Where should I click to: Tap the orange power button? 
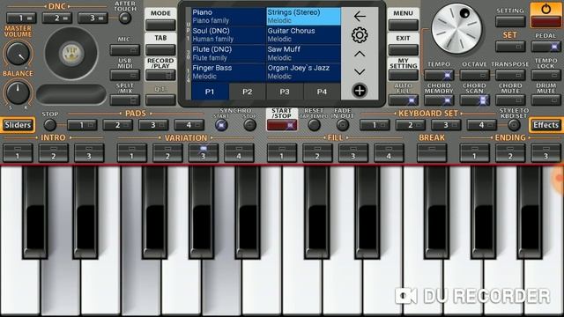click(545, 15)
